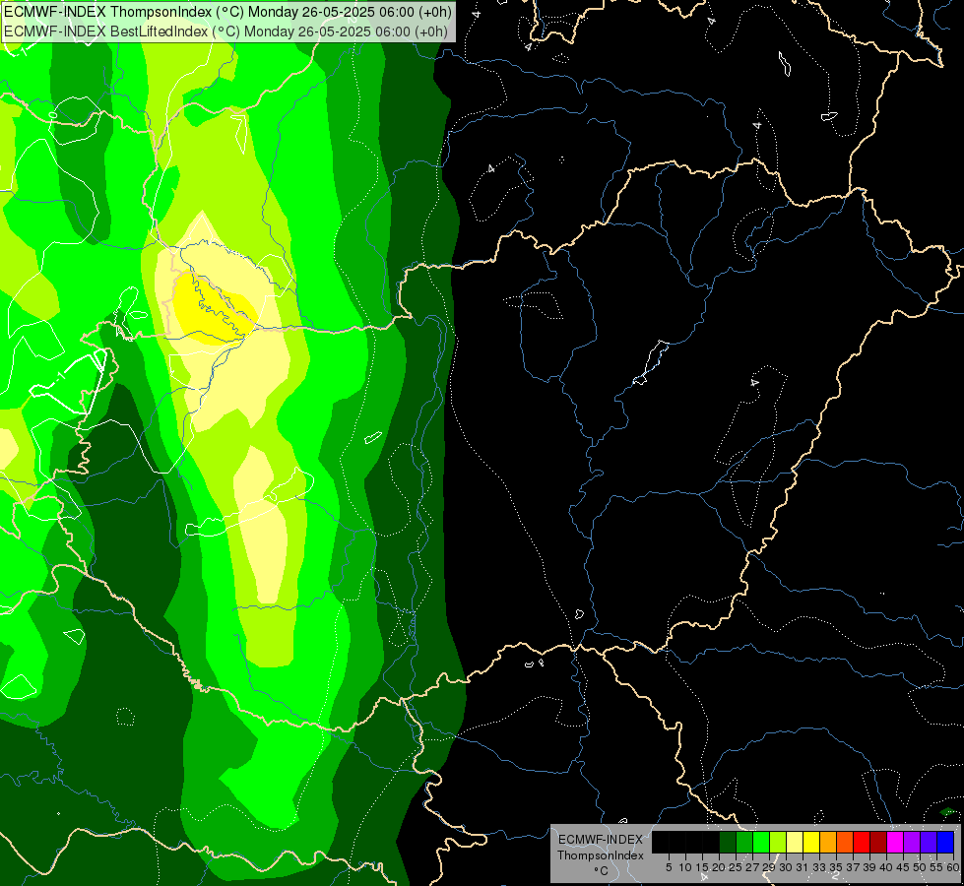Click legend tick value 25

[736, 867]
